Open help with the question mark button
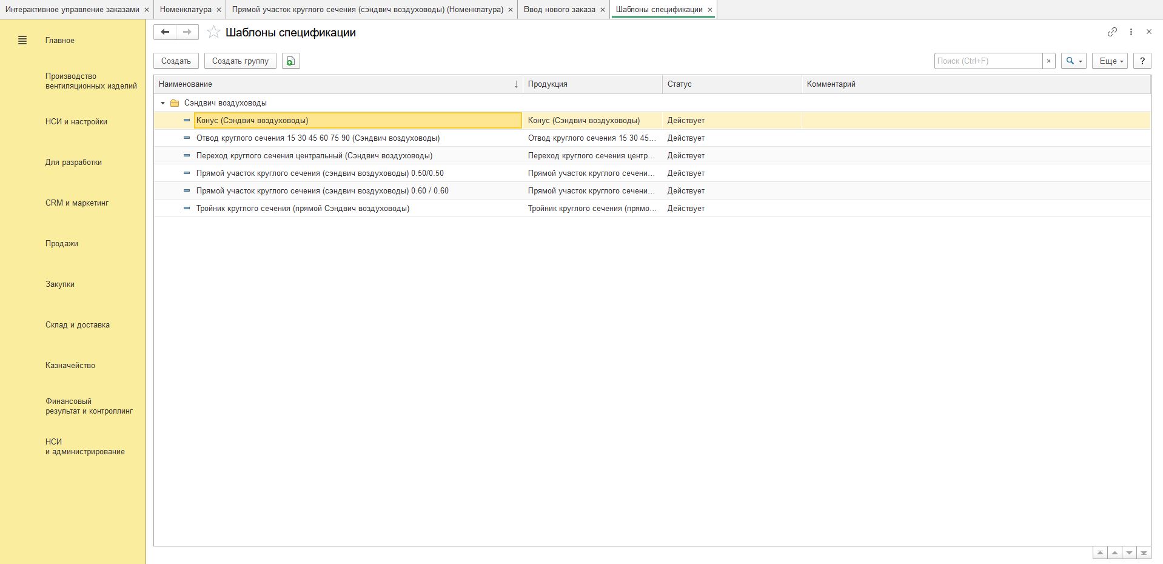This screenshot has width=1163, height=564. 1142,61
